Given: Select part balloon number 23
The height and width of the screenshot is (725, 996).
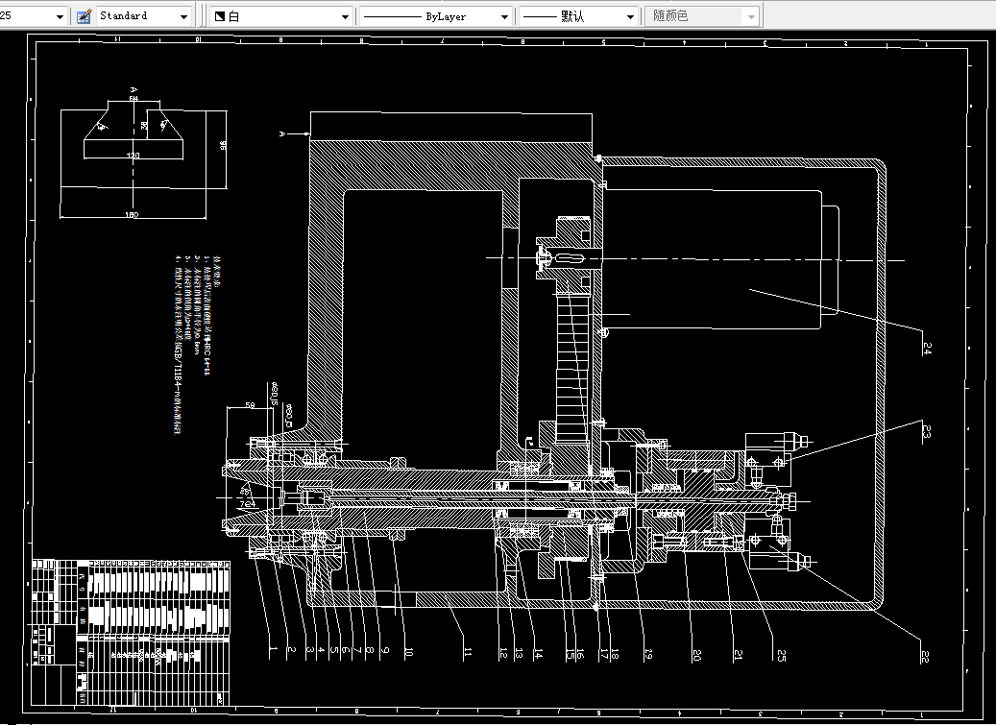Looking at the screenshot, I should pyautogui.click(x=926, y=432).
